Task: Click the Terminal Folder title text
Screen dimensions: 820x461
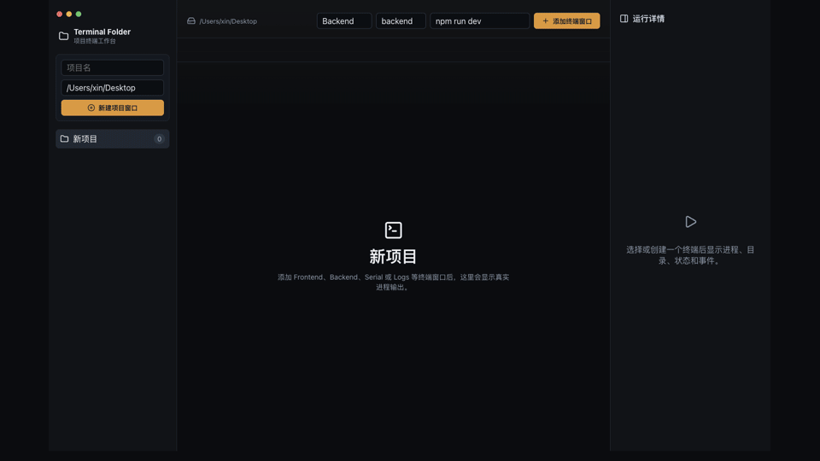Action: tap(102, 32)
